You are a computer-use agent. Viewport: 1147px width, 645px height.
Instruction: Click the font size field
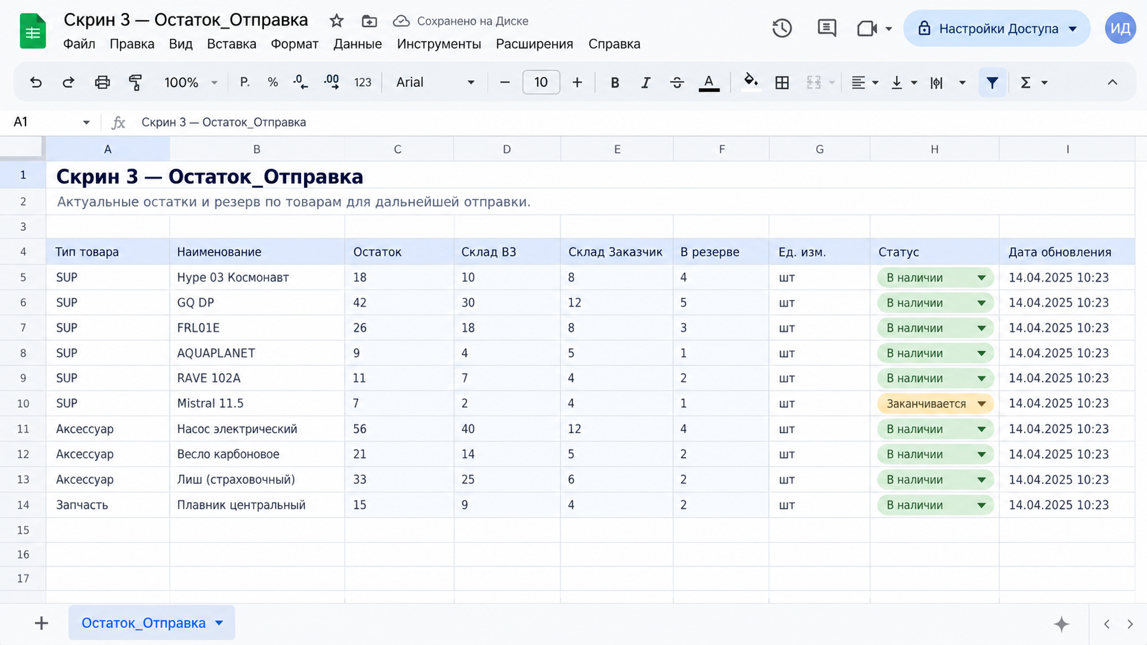click(541, 82)
